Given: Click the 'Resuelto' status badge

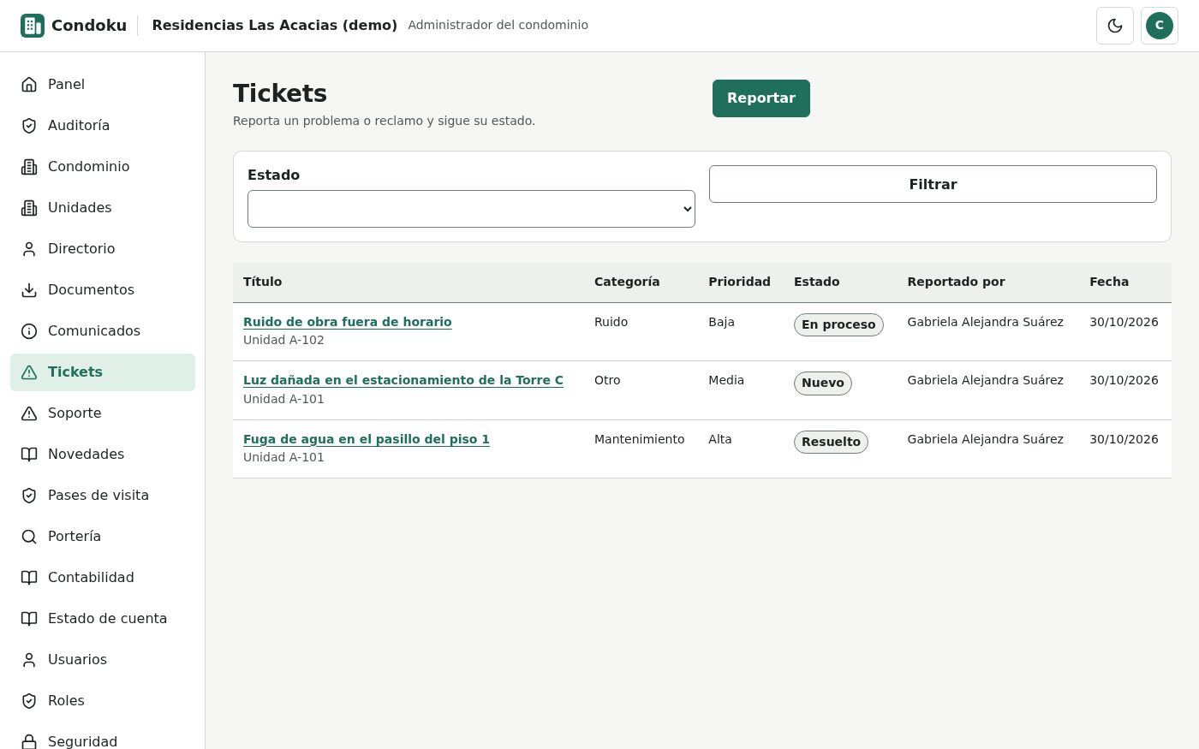Looking at the screenshot, I should click(831, 442).
